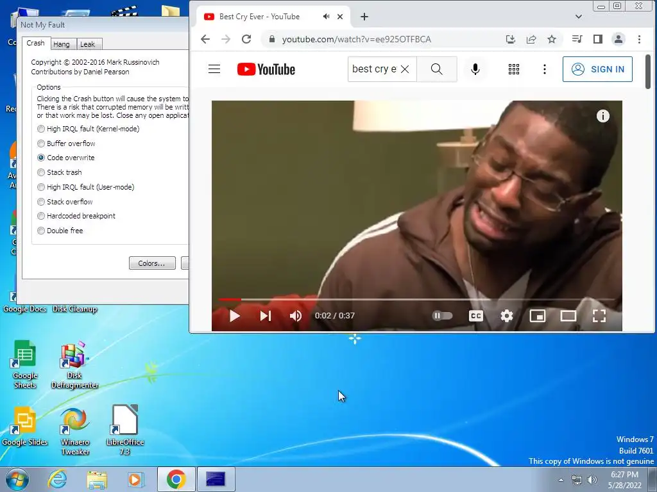This screenshot has width=657, height=492.
Task: Go to YouTube home via logo
Action: [x=266, y=69]
